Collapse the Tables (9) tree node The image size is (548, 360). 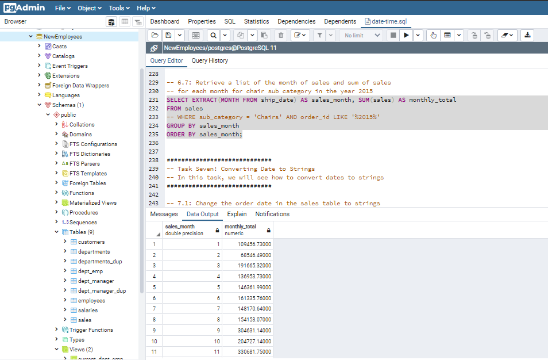(x=56, y=232)
